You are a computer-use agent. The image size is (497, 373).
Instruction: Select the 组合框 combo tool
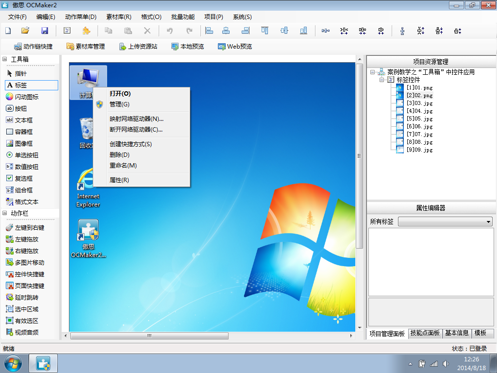[x=19, y=190]
